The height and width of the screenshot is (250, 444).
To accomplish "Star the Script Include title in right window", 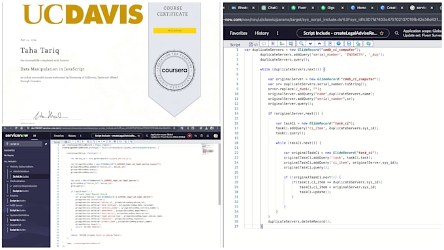I will pyautogui.click(x=381, y=33).
